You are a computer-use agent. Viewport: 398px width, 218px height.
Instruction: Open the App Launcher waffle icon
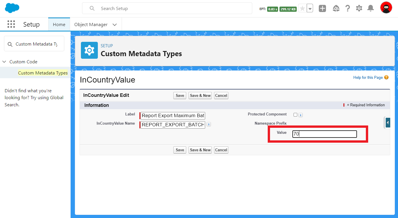click(11, 24)
